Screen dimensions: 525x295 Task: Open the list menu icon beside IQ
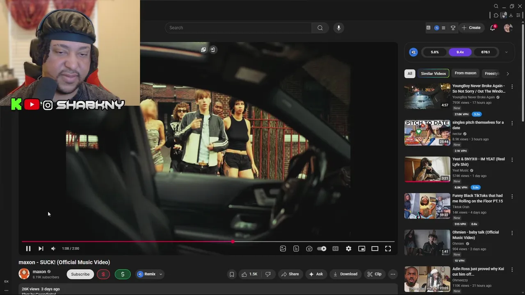pyautogui.click(x=443, y=28)
